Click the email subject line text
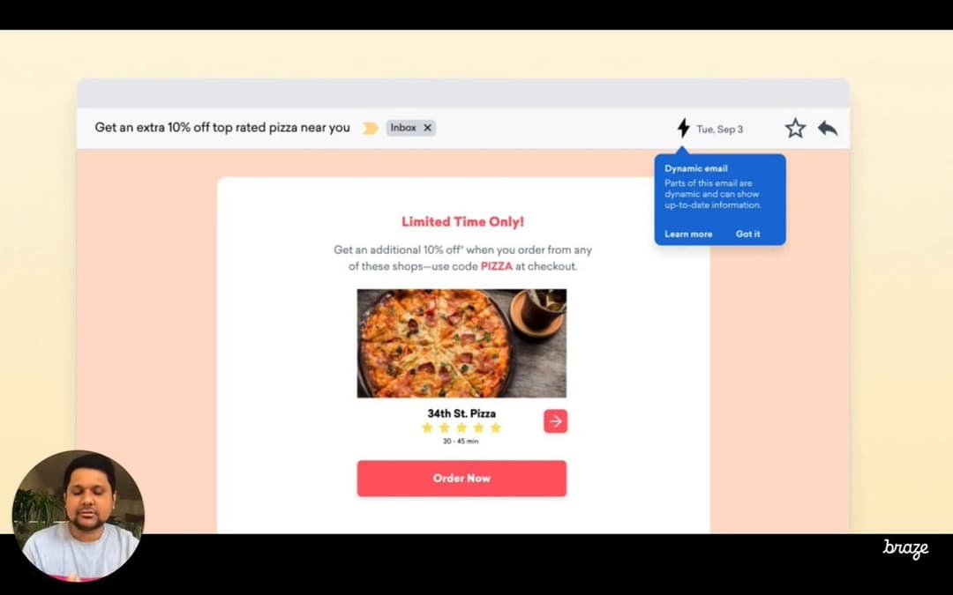Image resolution: width=953 pixels, height=595 pixels. (222, 128)
